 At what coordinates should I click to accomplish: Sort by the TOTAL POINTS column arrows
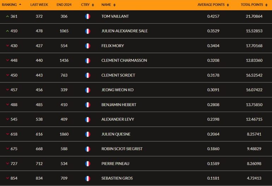coord(266,5)
